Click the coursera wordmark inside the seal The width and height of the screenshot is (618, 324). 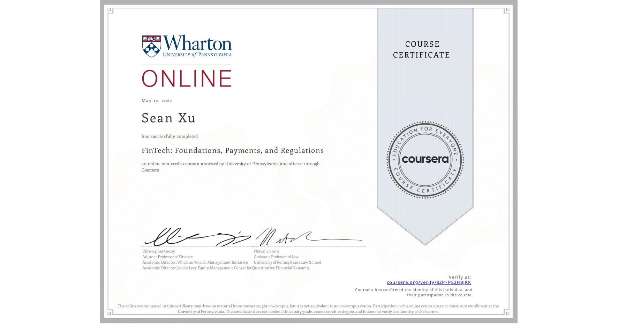(x=425, y=160)
